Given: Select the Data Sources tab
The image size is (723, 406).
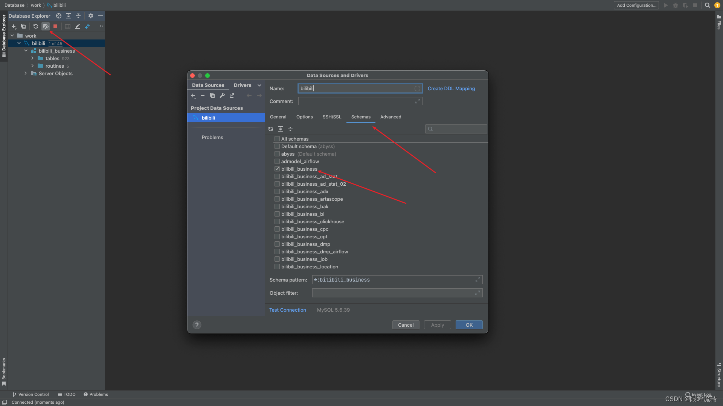Looking at the screenshot, I should pos(208,85).
